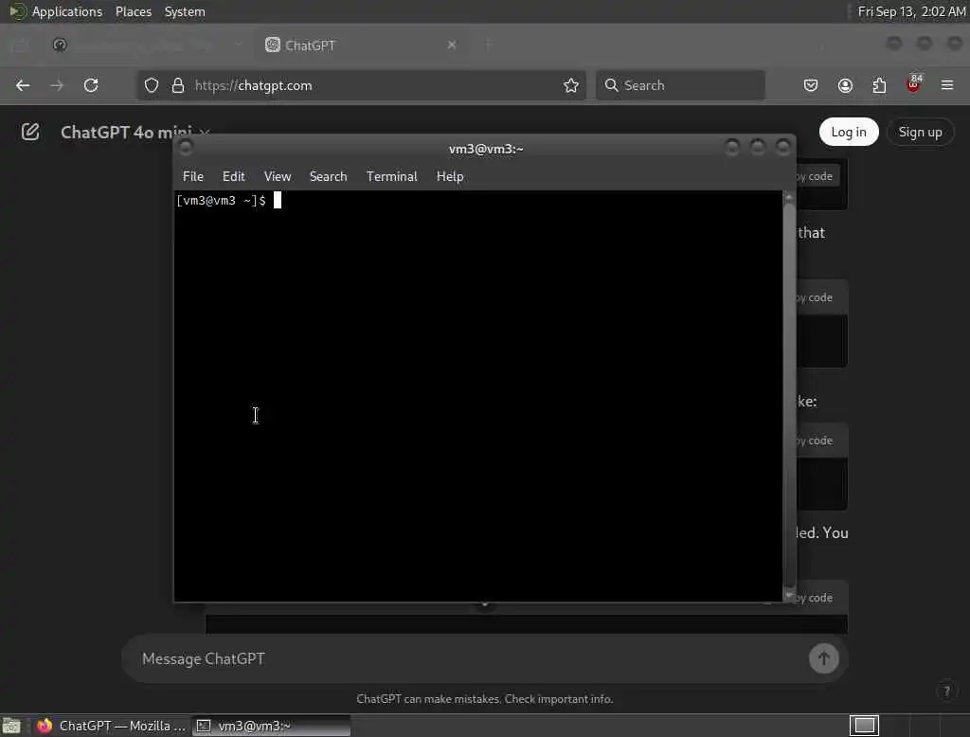Start a new chat with pencil icon
Viewport: 970px width, 737px height.
30,132
